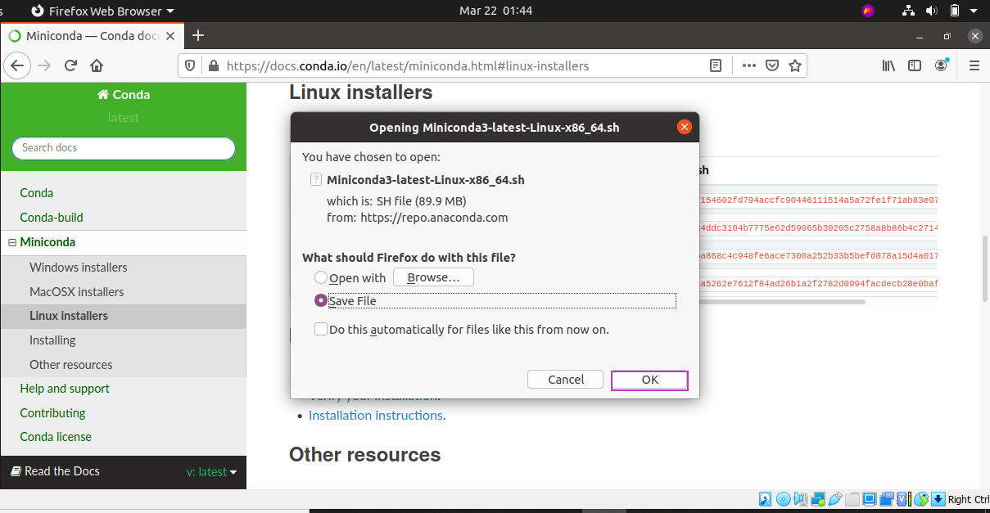Open the volume indicator in top bar

pyautogui.click(x=931, y=11)
